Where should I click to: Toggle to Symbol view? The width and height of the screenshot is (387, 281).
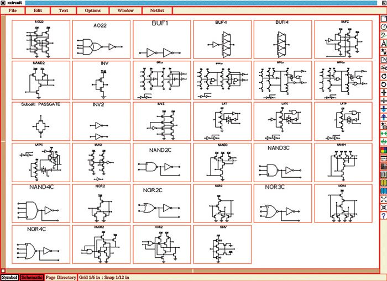(x=9, y=277)
